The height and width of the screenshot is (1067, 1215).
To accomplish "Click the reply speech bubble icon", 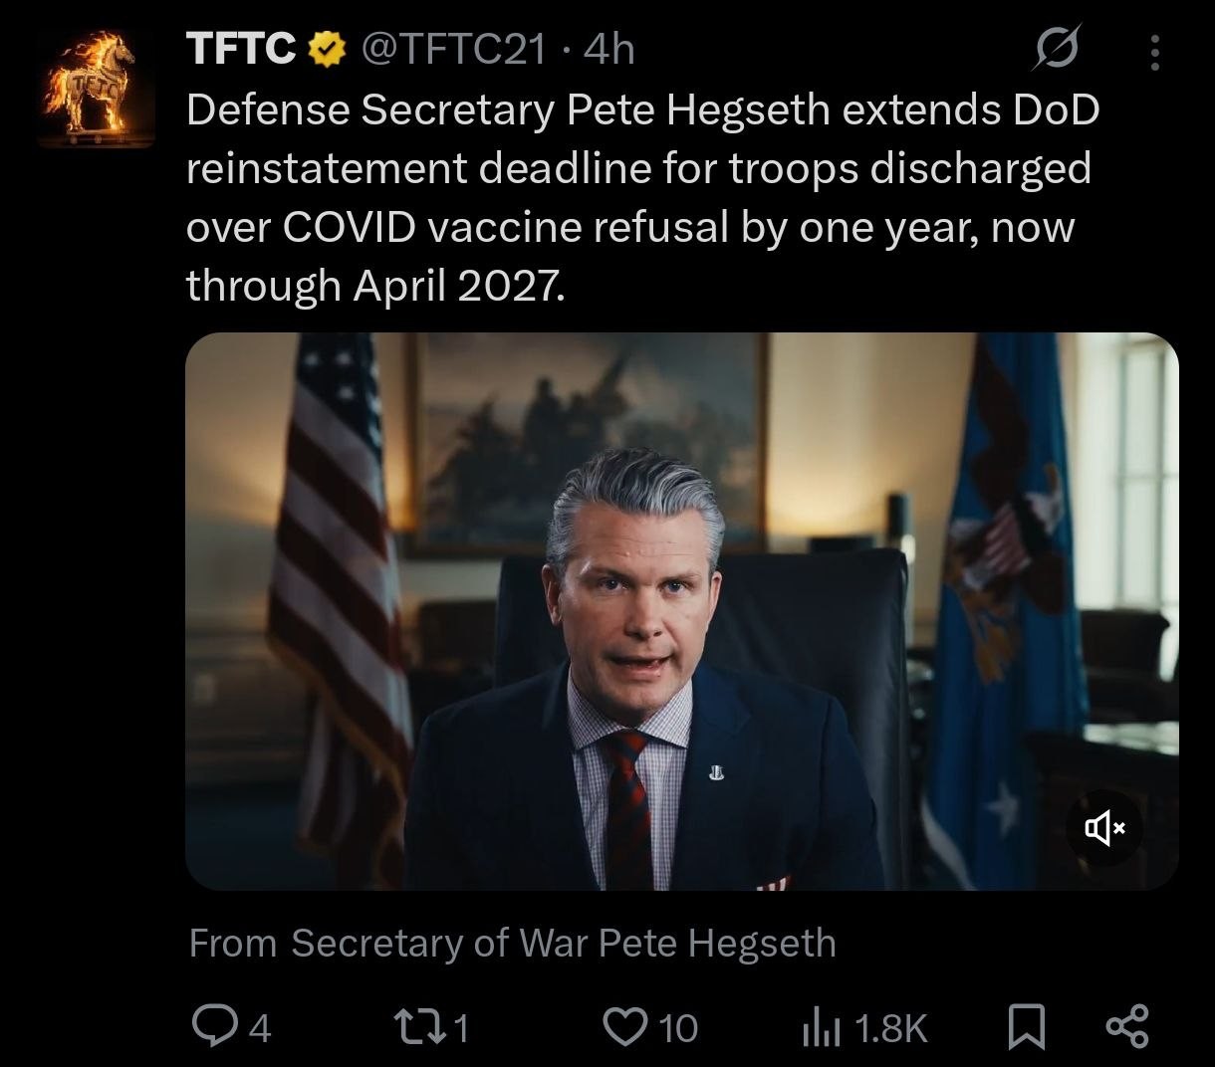I will pos(211,1026).
